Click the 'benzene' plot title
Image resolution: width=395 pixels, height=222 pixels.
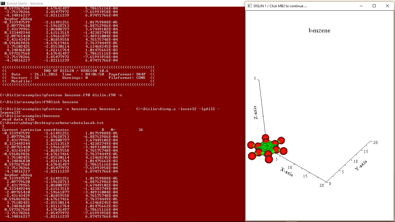[320, 30]
